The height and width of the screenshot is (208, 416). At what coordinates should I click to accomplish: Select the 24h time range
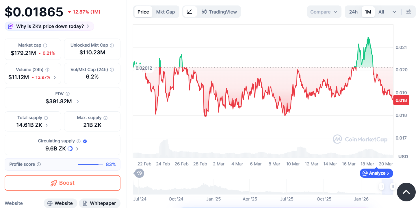[x=353, y=12]
